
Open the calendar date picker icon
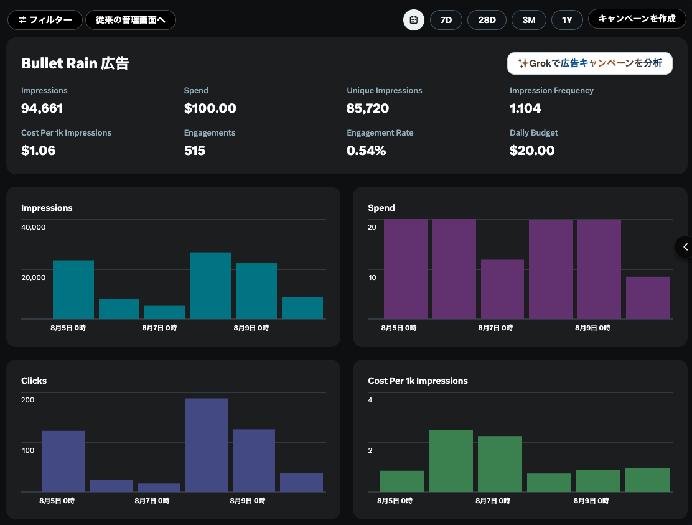[414, 20]
